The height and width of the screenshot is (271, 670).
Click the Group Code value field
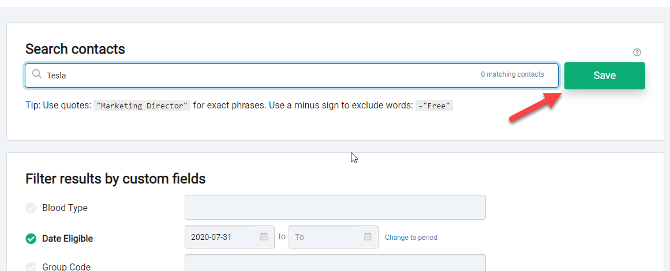point(335,263)
